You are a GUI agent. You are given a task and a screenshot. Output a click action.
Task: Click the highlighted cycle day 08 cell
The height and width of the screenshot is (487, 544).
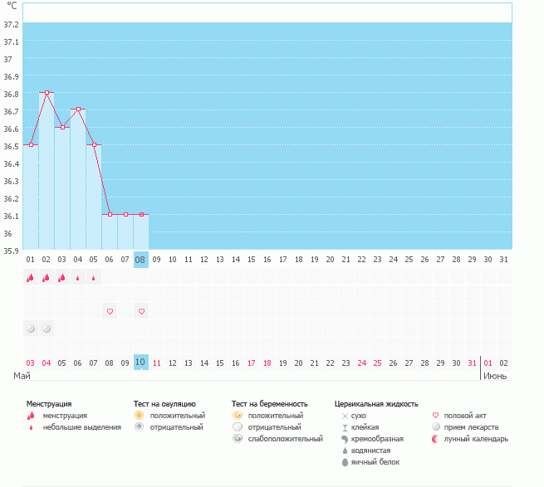141,259
